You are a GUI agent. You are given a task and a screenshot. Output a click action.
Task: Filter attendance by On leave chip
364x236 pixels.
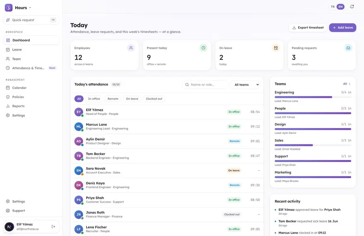pyautogui.click(x=132, y=99)
